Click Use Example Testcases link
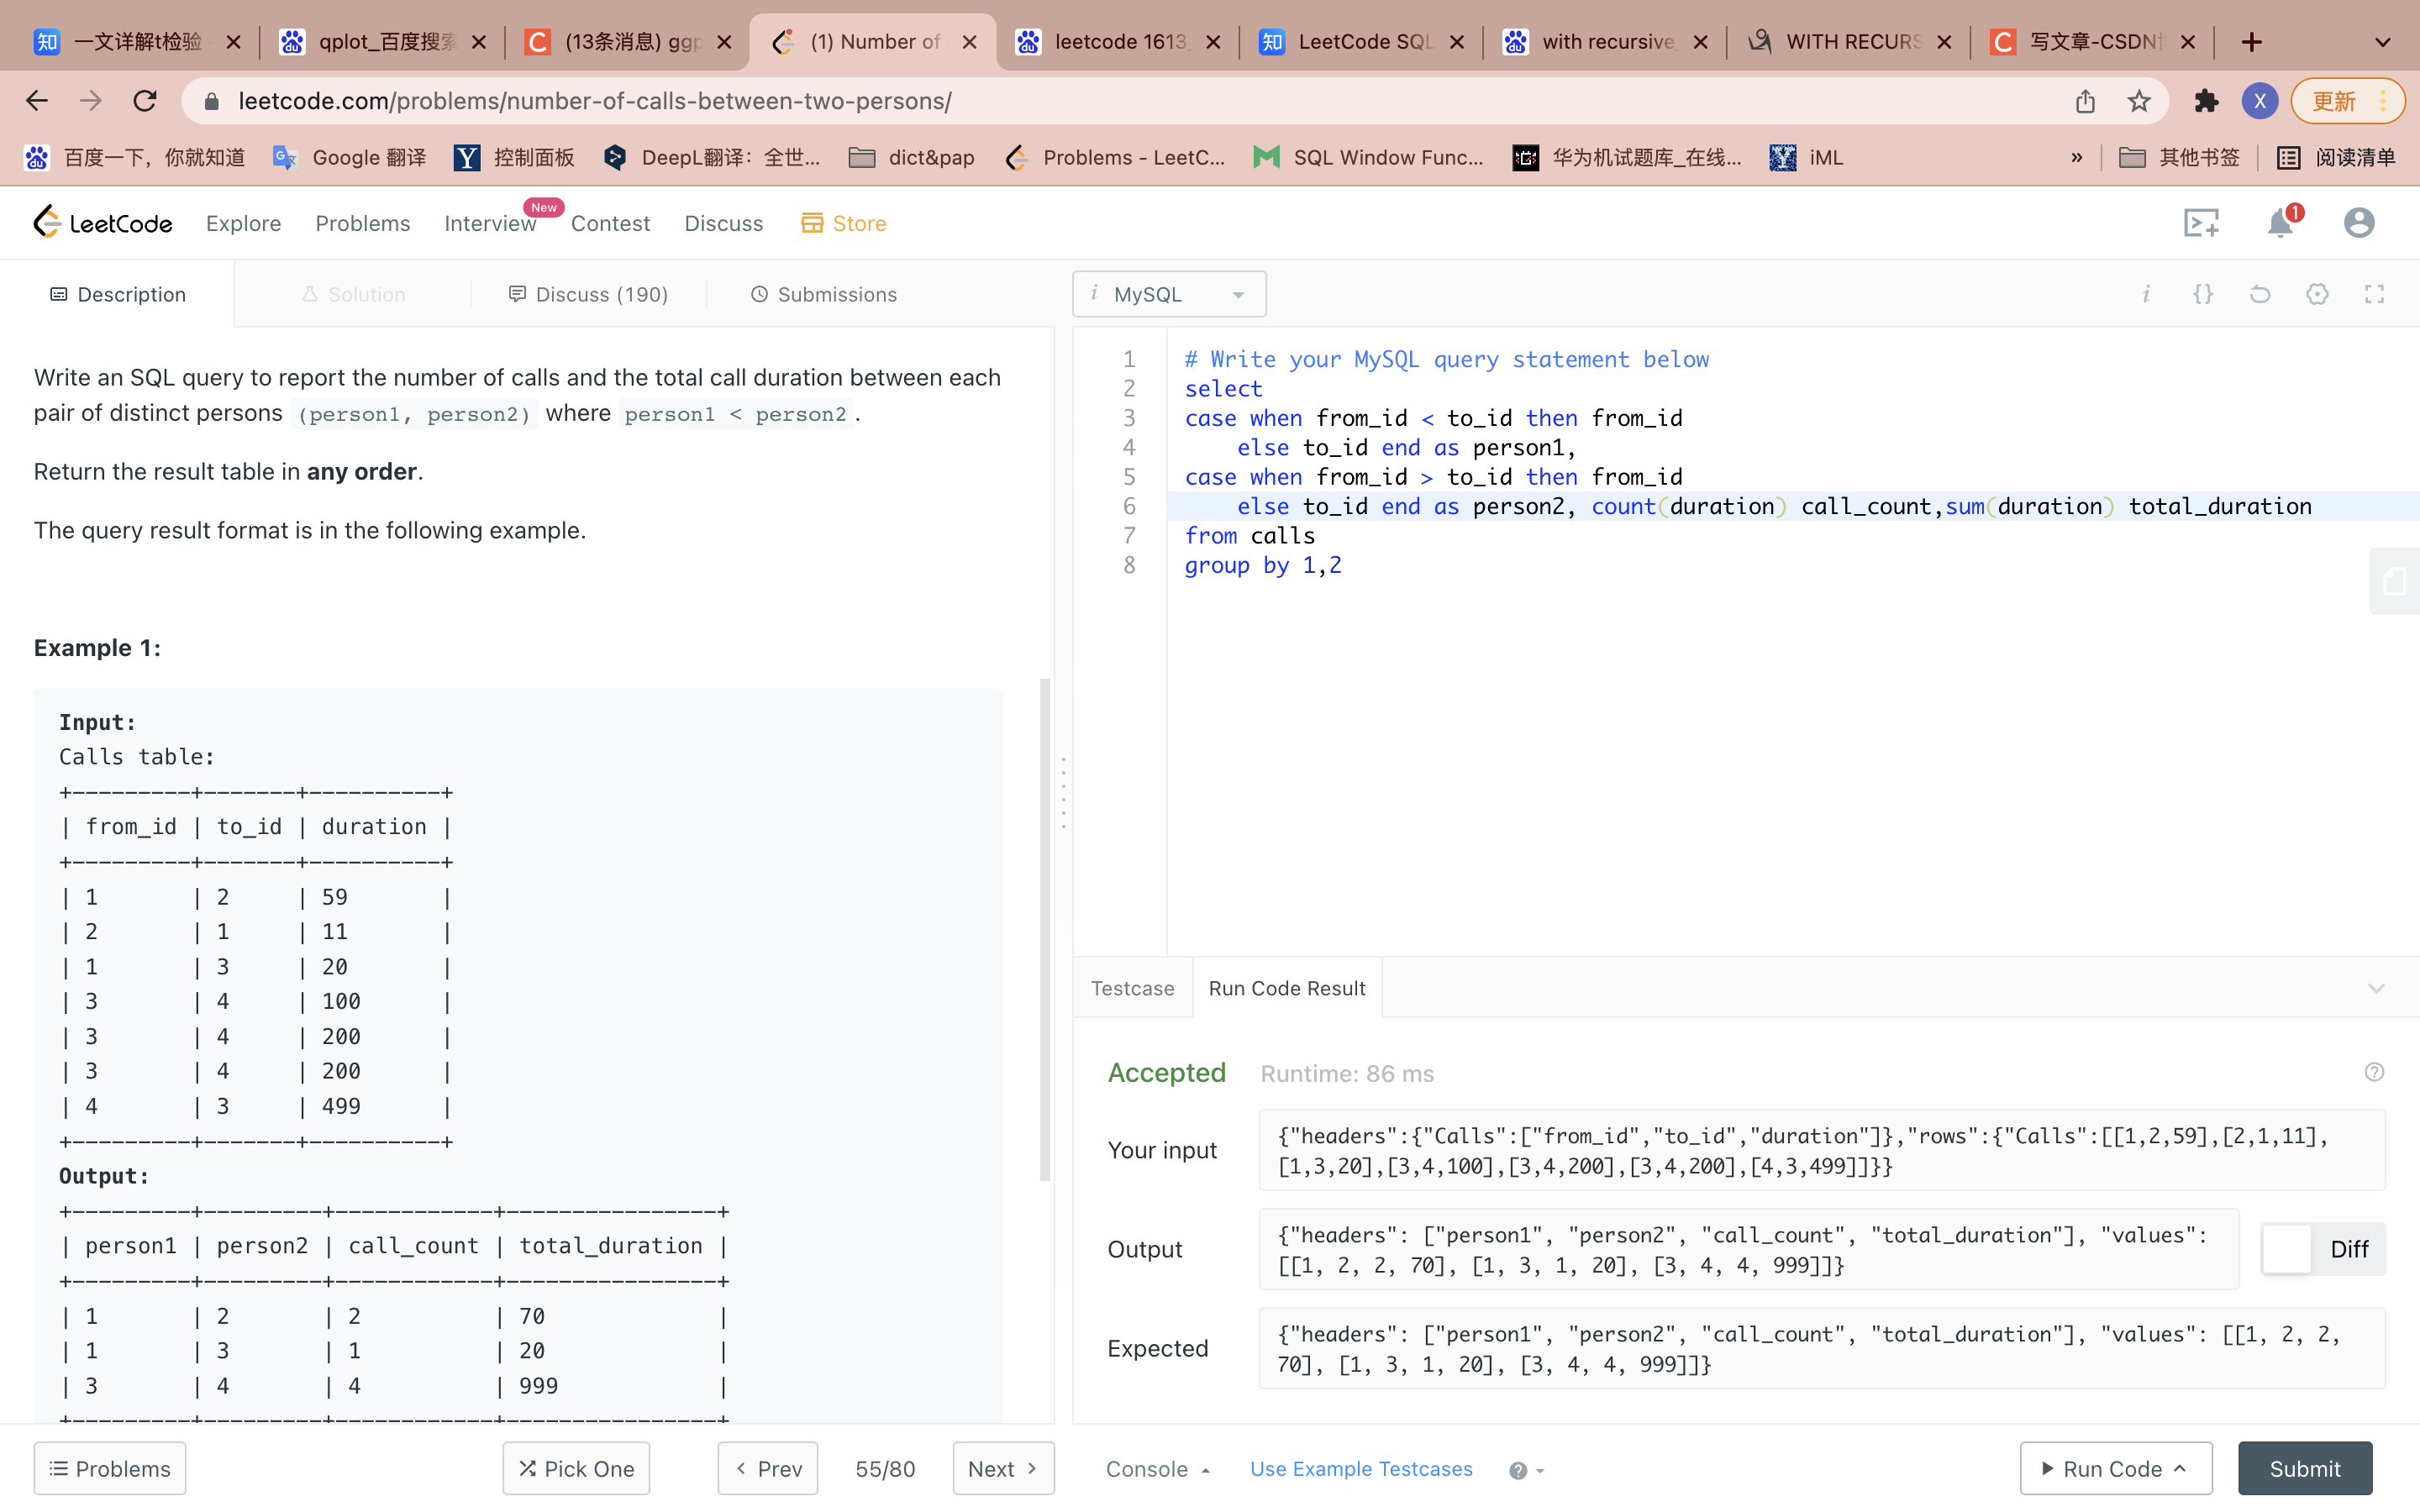Image resolution: width=2420 pixels, height=1512 pixels. pos(1360,1469)
